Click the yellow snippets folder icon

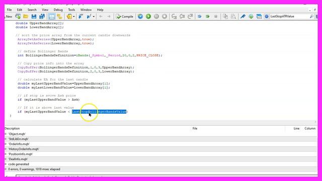coord(69,17)
